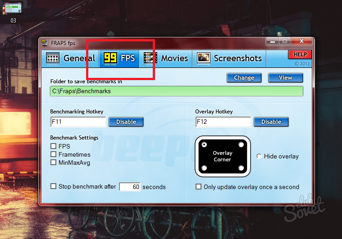The image size is (342, 239).
Task: Click the Overlay Corner label text
Action: coord(223,156)
